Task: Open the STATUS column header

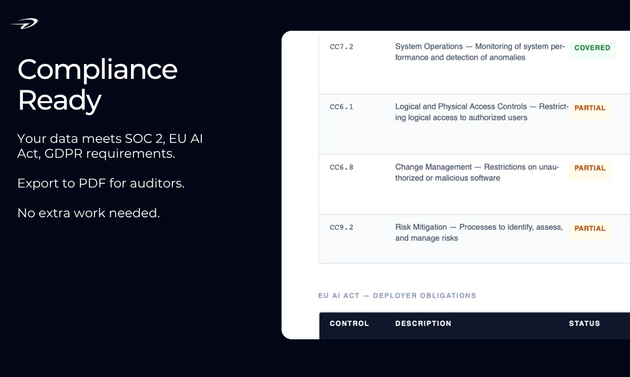Action: click(x=584, y=323)
